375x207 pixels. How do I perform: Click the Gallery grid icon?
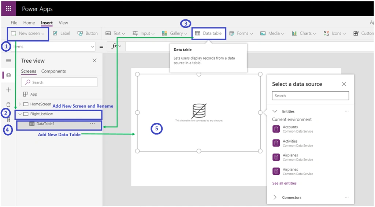pos(164,33)
